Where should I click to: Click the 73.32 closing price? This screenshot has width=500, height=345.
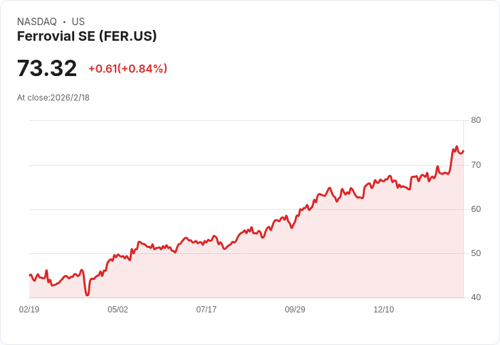coord(47,69)
